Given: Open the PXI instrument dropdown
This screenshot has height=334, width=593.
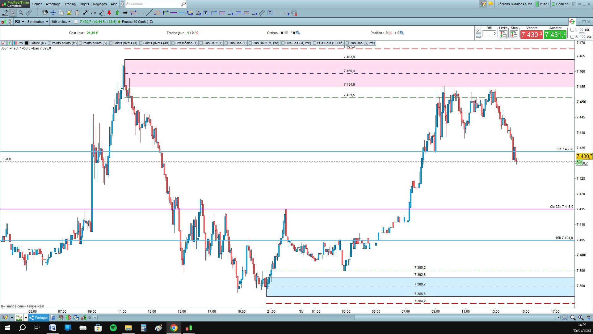Looking at the screenshot, I should coord(19,22).
